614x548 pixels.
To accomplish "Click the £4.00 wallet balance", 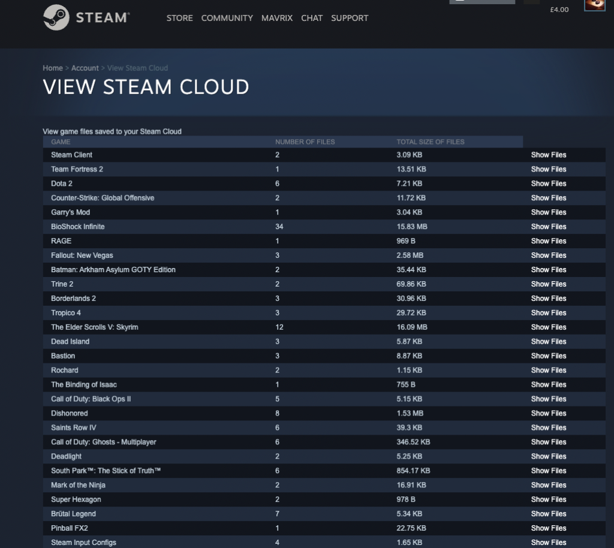I will (x=559, y=10).
